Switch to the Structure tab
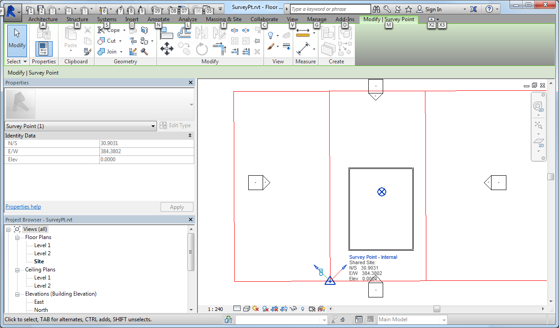 coord(77,19)
